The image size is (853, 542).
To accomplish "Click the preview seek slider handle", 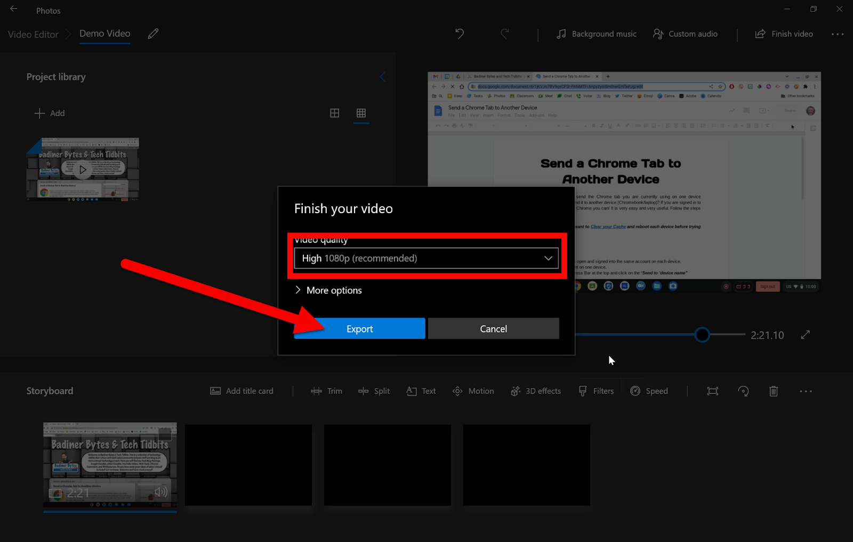I will click(702, 335).
